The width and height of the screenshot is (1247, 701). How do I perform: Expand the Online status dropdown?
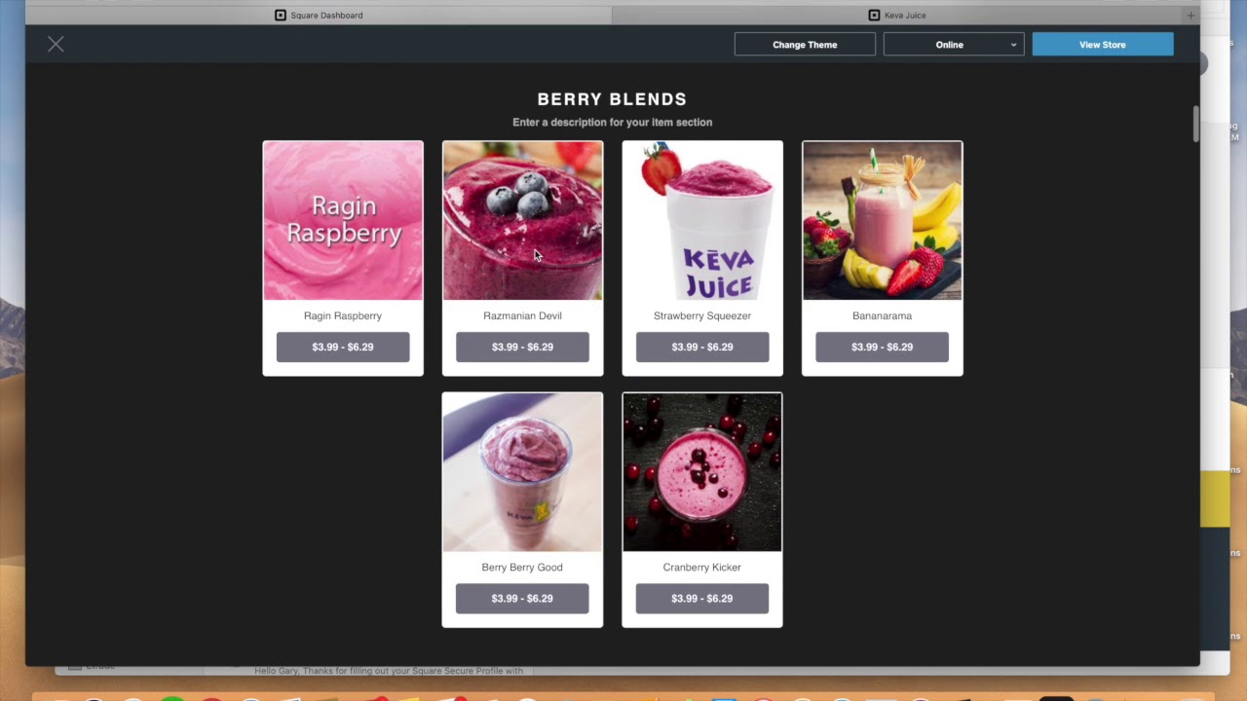pyautogui.click(x=954, y=44)
